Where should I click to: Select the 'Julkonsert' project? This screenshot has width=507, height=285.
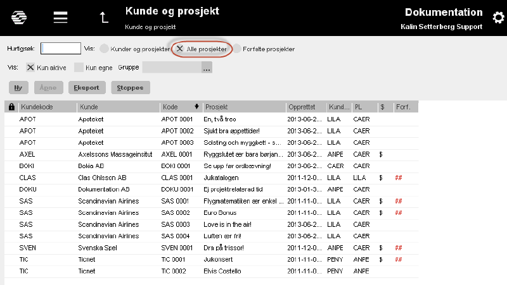click(x=218, y=260)
